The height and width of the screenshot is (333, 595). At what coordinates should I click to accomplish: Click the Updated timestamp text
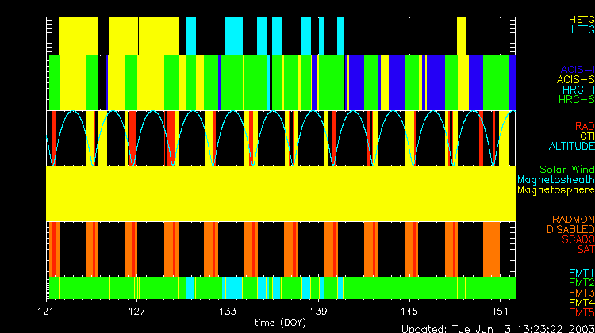click(x=497, y=328)
